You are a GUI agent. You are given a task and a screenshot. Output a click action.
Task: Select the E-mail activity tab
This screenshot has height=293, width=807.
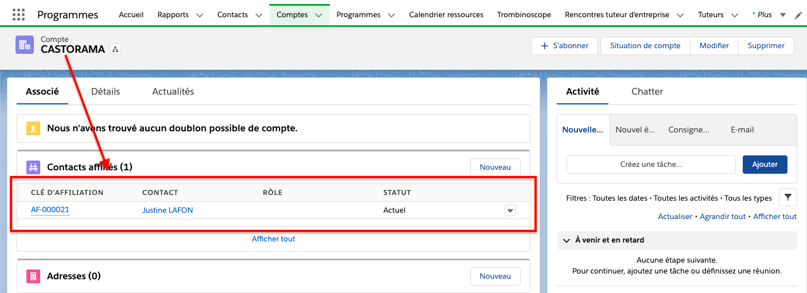coord(742,130)
